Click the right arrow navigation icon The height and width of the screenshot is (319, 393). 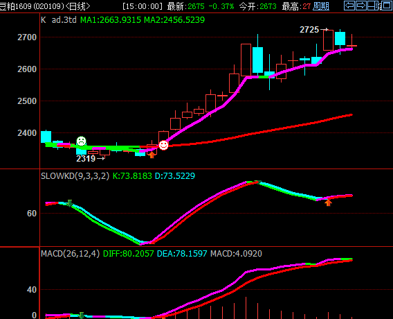click(x=361, y=6)
